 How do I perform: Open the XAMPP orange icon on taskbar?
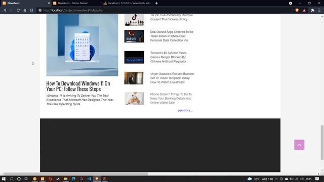click(x=43, y=178)
